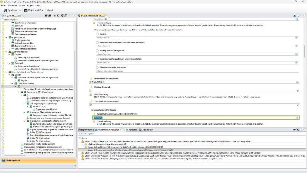Click the orange-highlighted icon in project panel toolbar
The width and height of the screenshot is (307, 173).
point(62,16)
